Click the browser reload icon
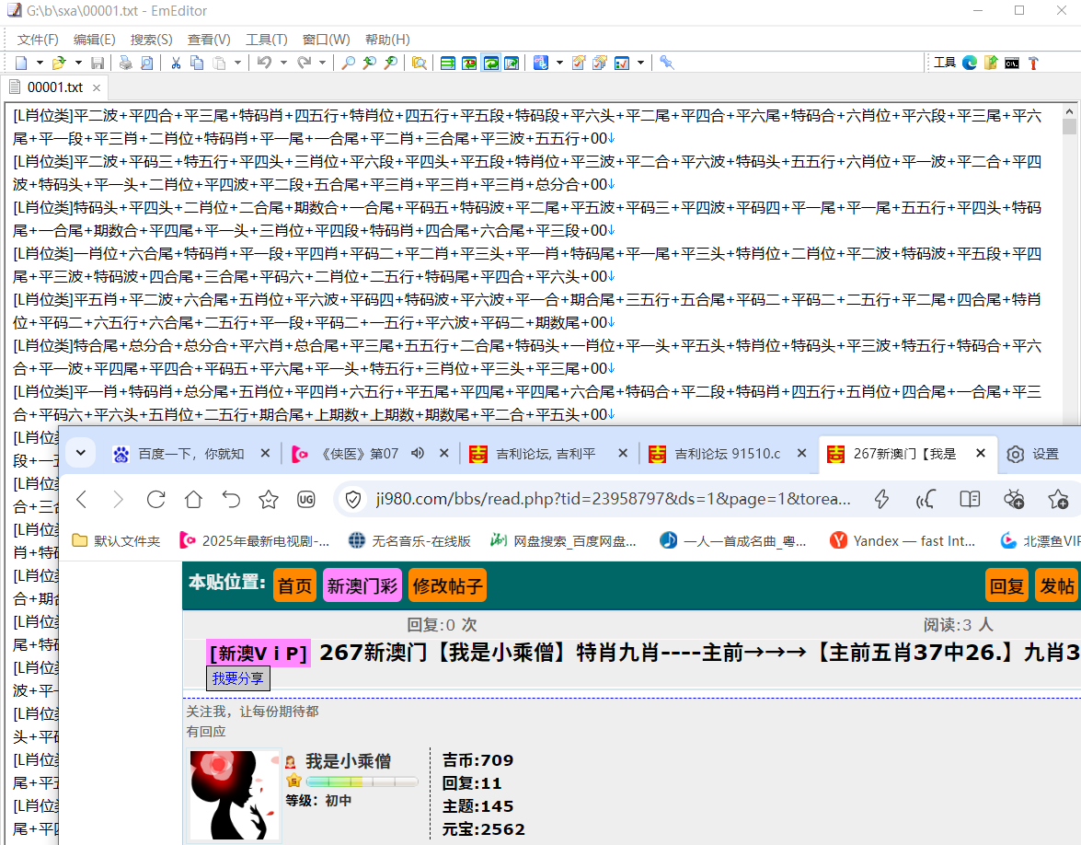Viewport: 1081px width, 845px height. point(156,499)
